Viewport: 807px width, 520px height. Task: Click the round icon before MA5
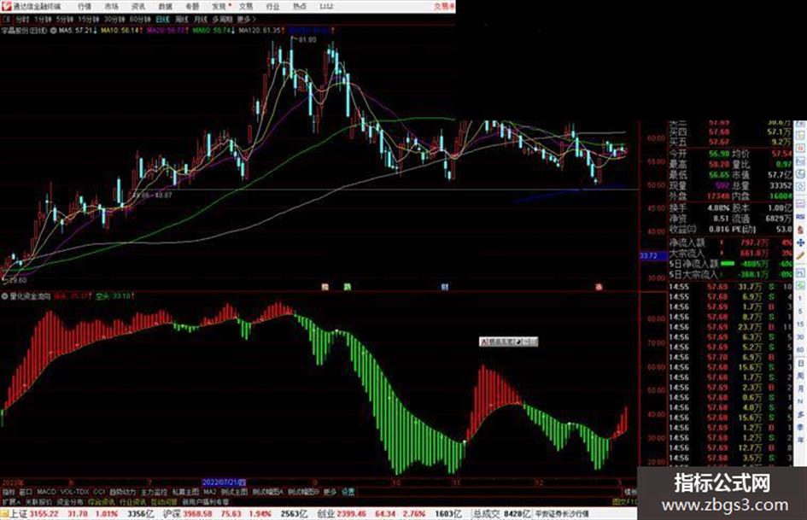(x=53, y=31)
